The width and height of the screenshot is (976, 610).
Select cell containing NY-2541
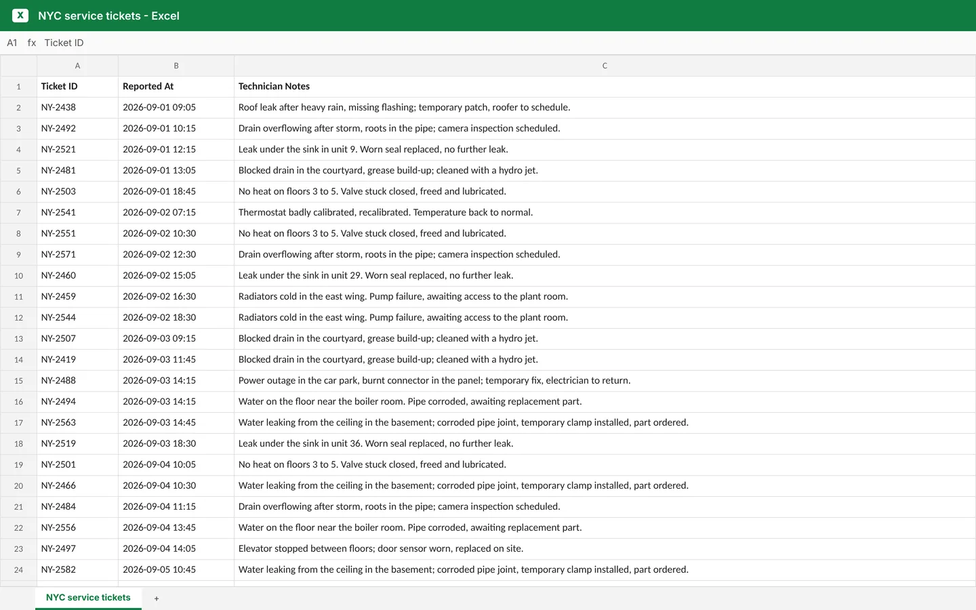77,213
